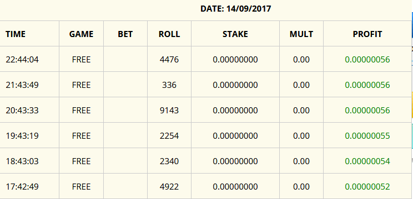The image size is (413, 199).
Task: Click the PROFIT column header
Action: click(x=367, y=34)
